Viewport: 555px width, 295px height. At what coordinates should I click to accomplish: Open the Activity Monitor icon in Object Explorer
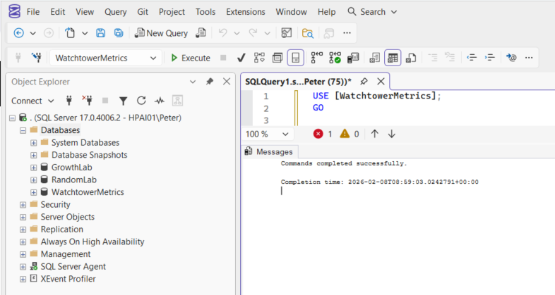160,101
